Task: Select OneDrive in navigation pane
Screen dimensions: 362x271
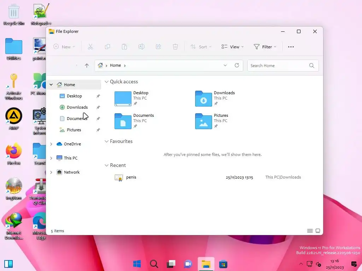Action: [x=72, y=144]
